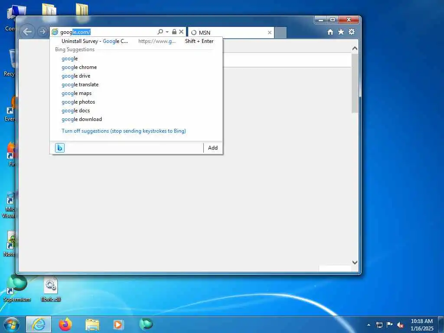Open the Tools gear menu
Image resolution: width=444 pixels, height=333 pixels.
click(352, 32)
